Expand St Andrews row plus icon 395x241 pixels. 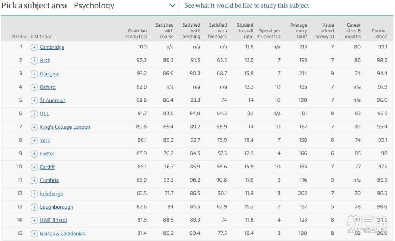pos(34,100)
